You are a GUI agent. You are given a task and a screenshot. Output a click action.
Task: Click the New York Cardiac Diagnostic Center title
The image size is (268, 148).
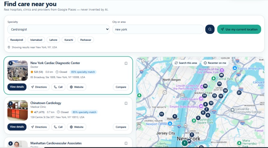55,63
